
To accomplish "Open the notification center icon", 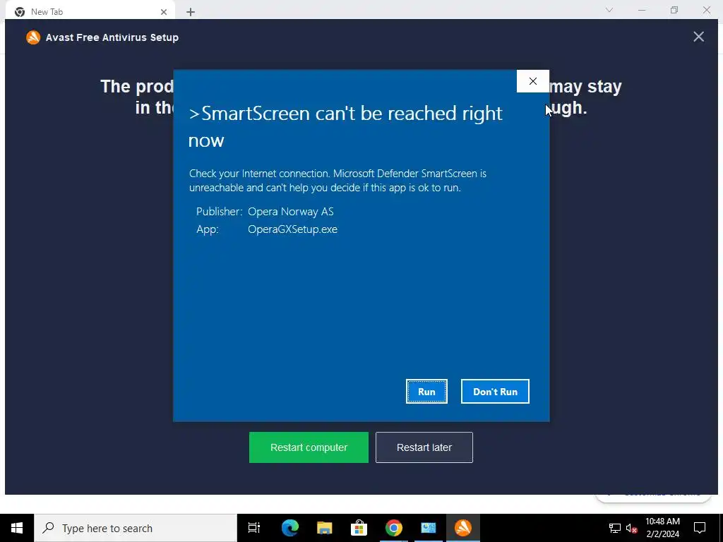I will click(700, 528).
